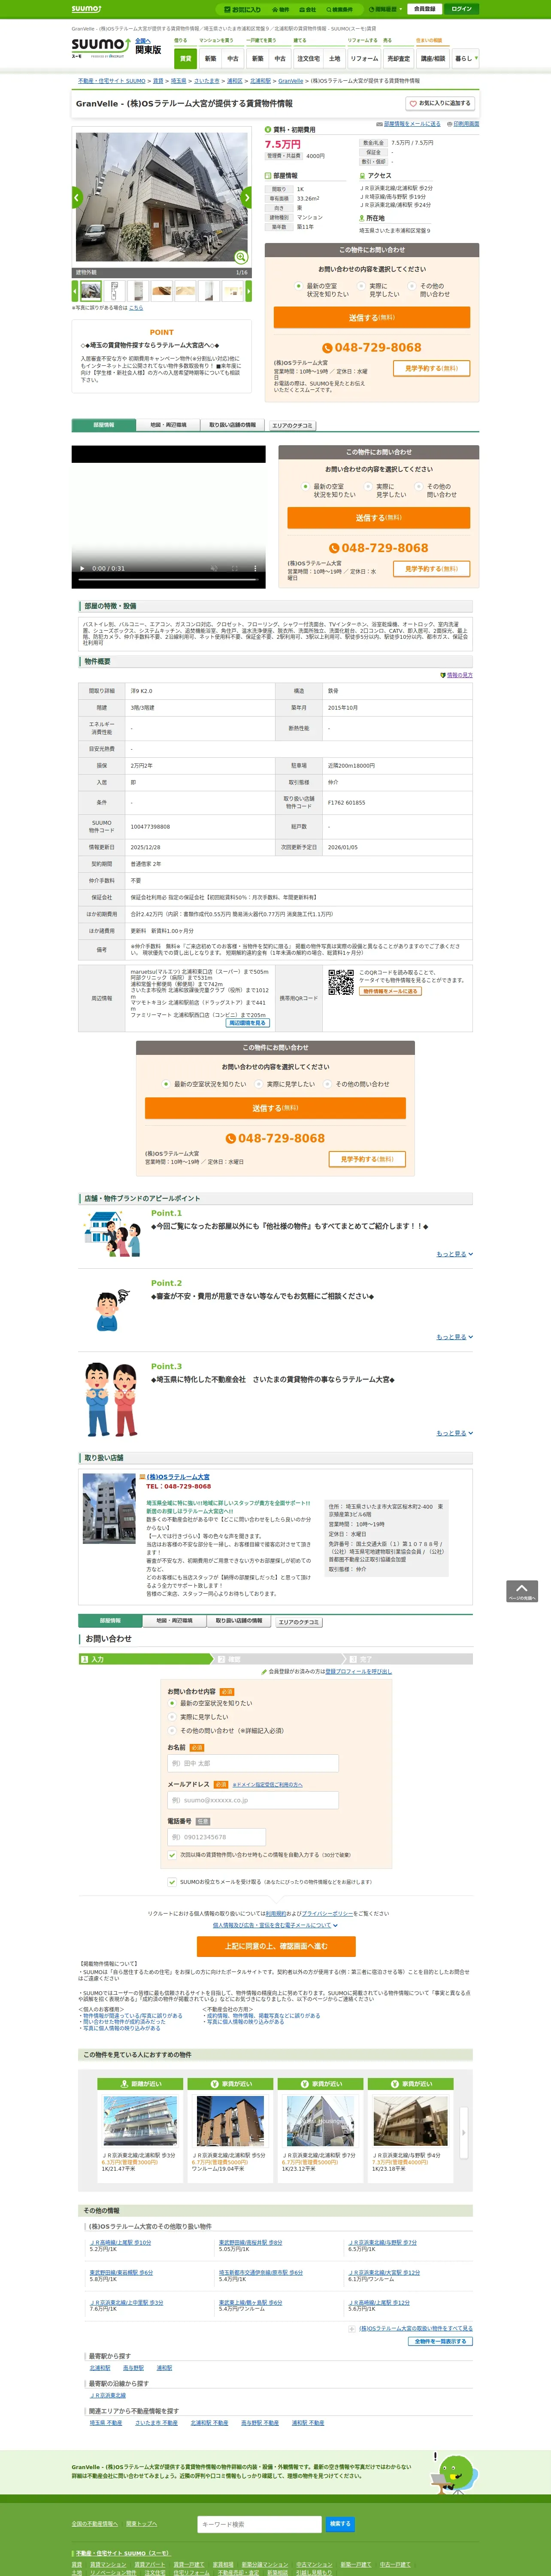Add the property with お気に入りに追加する

coord(440,103)
